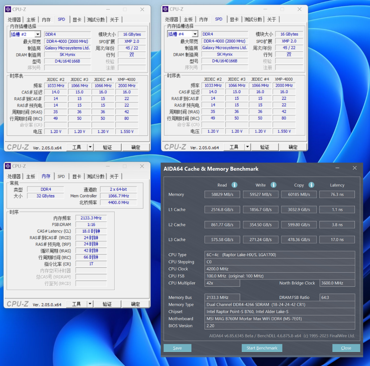Open 显卡 tab in top-left CPU-Z
The width and height of the screenshot is (370, 366).
click(x=77, y=20)
